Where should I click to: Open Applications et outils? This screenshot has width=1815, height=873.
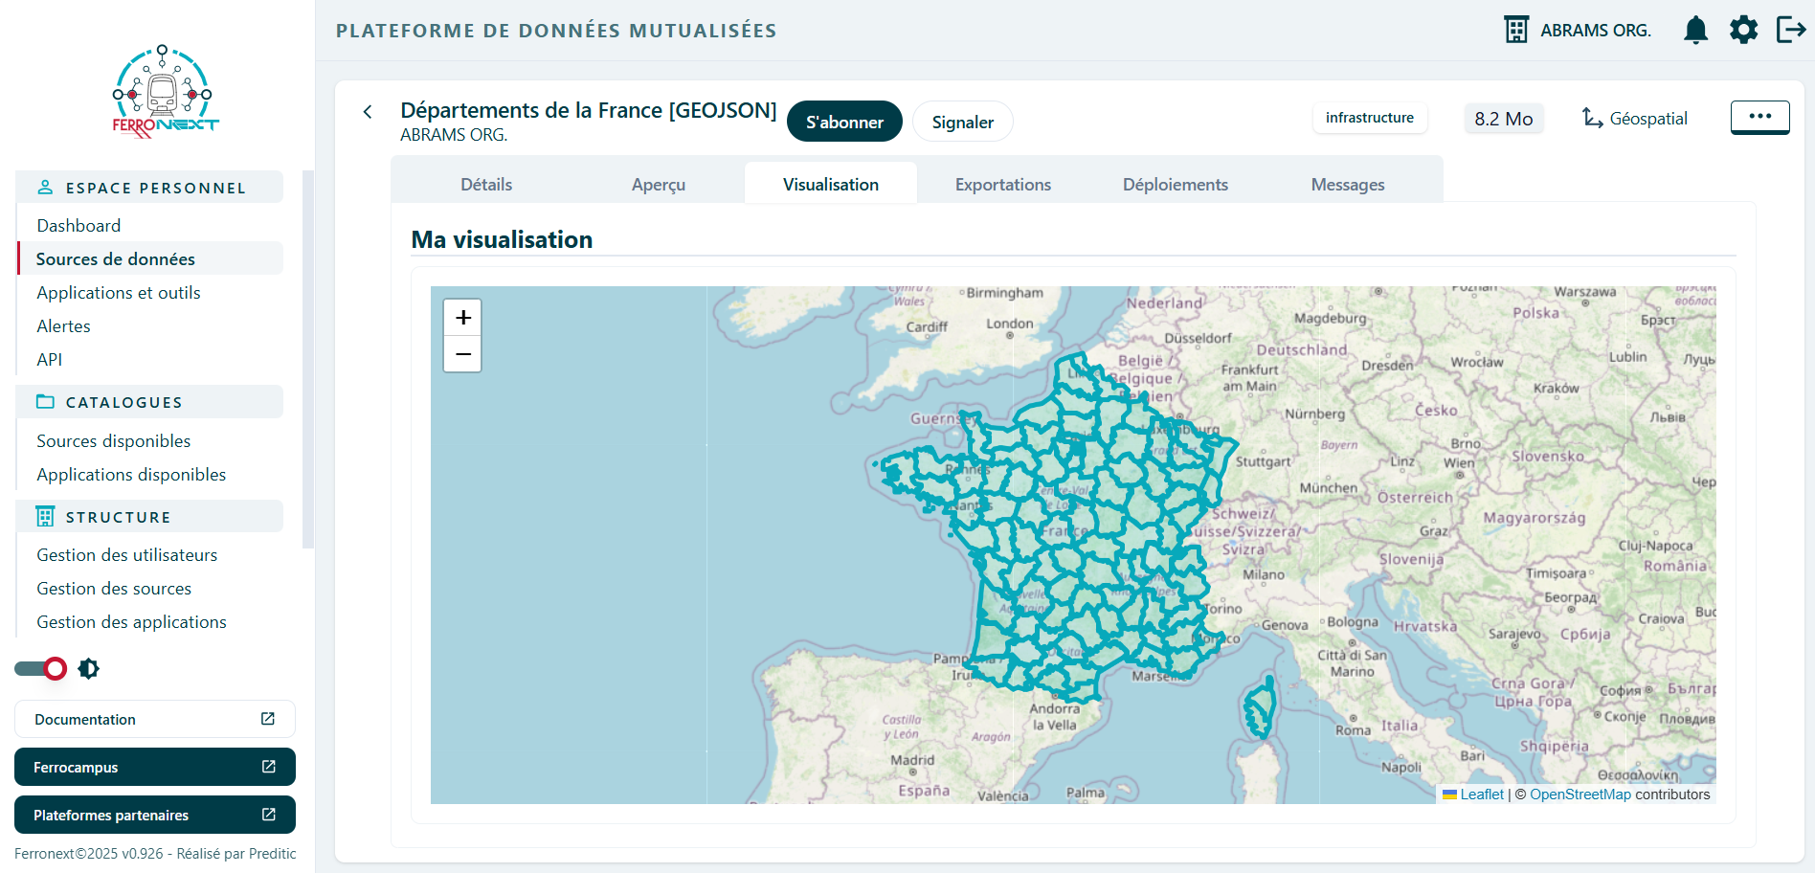[x=119, y=293]
